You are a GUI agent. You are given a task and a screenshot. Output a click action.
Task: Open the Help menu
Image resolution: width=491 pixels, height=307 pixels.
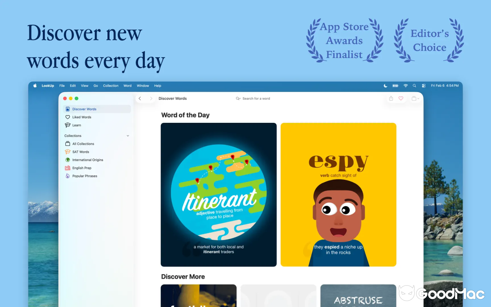[x=158, y=86]
